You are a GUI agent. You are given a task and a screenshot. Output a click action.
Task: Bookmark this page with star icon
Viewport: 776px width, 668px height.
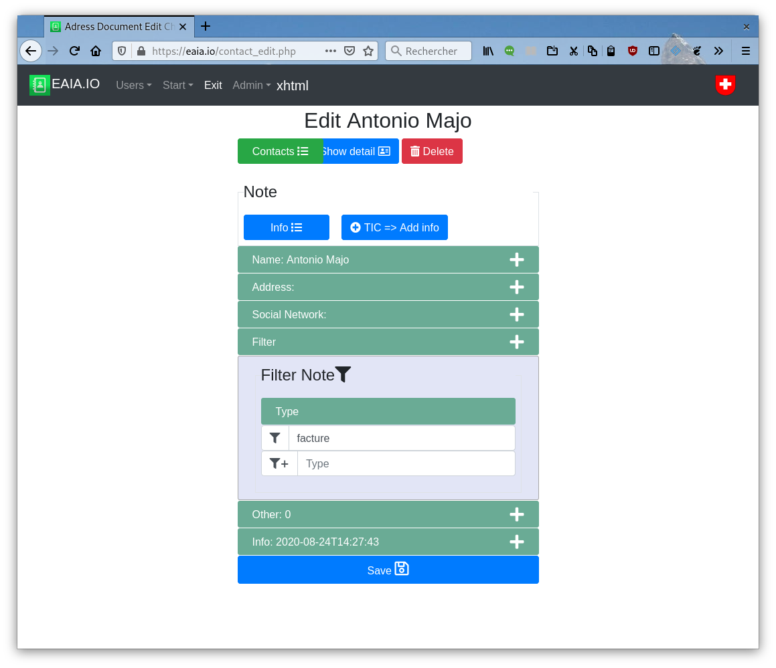pyautogui.click(x=368, y=51)
